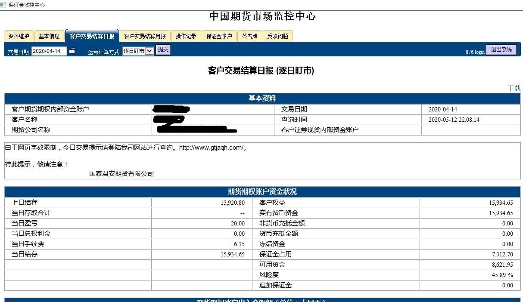This screenshot has width=523, height=302.
Task: Go to the 客户交易结算月报 tab
Action: click(145, 36)
